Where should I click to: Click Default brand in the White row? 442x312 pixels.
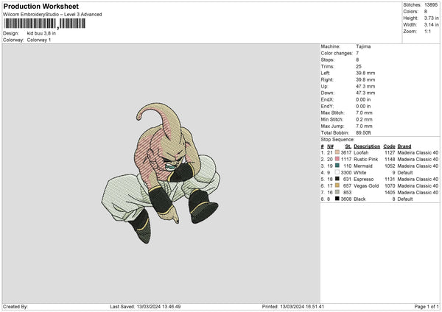coord(405,172)
